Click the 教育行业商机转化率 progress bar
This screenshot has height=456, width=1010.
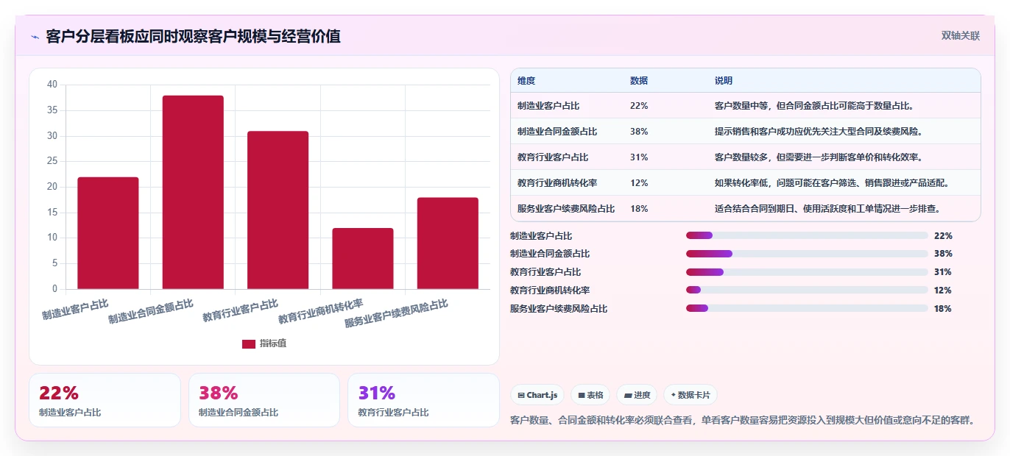[807, 291]
